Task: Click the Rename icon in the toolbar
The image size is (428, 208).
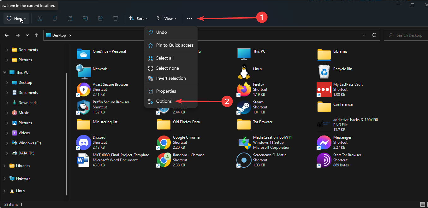Action: pyautogui.click(x=85, y=19)
